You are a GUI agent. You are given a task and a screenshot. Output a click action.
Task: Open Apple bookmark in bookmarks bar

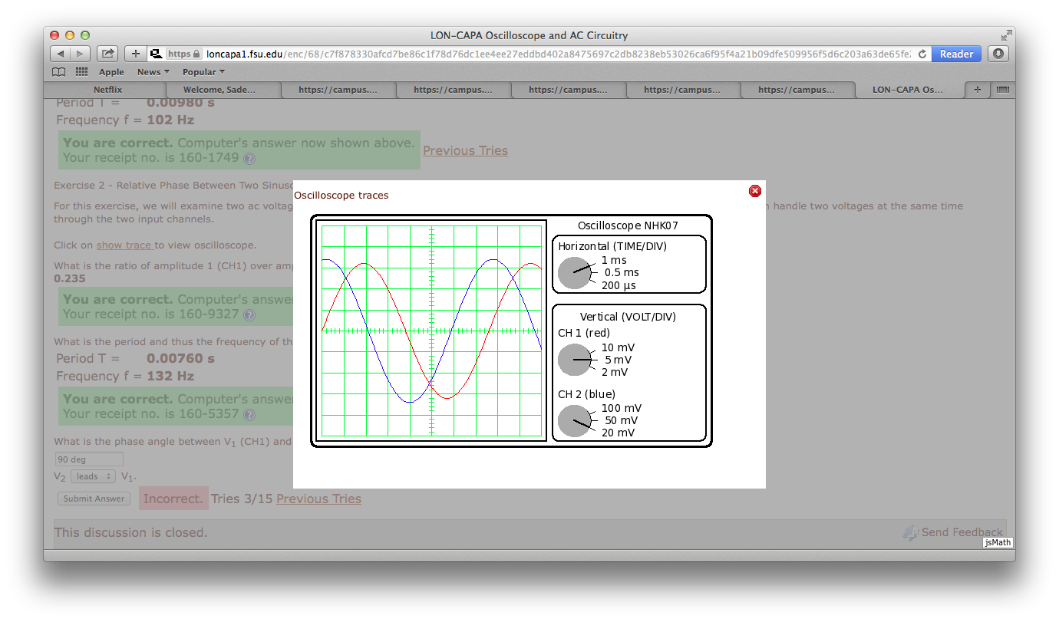tap(111, 72)
